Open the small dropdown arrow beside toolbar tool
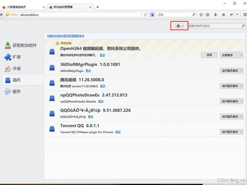The width and height of the screenshot is (247, 185). [237, 14]
